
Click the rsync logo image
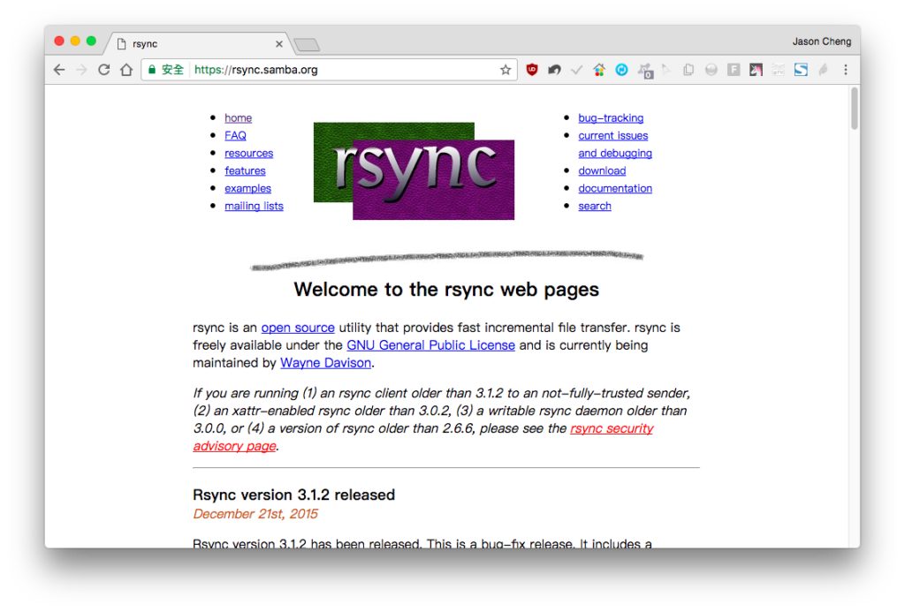pos(414,170)
